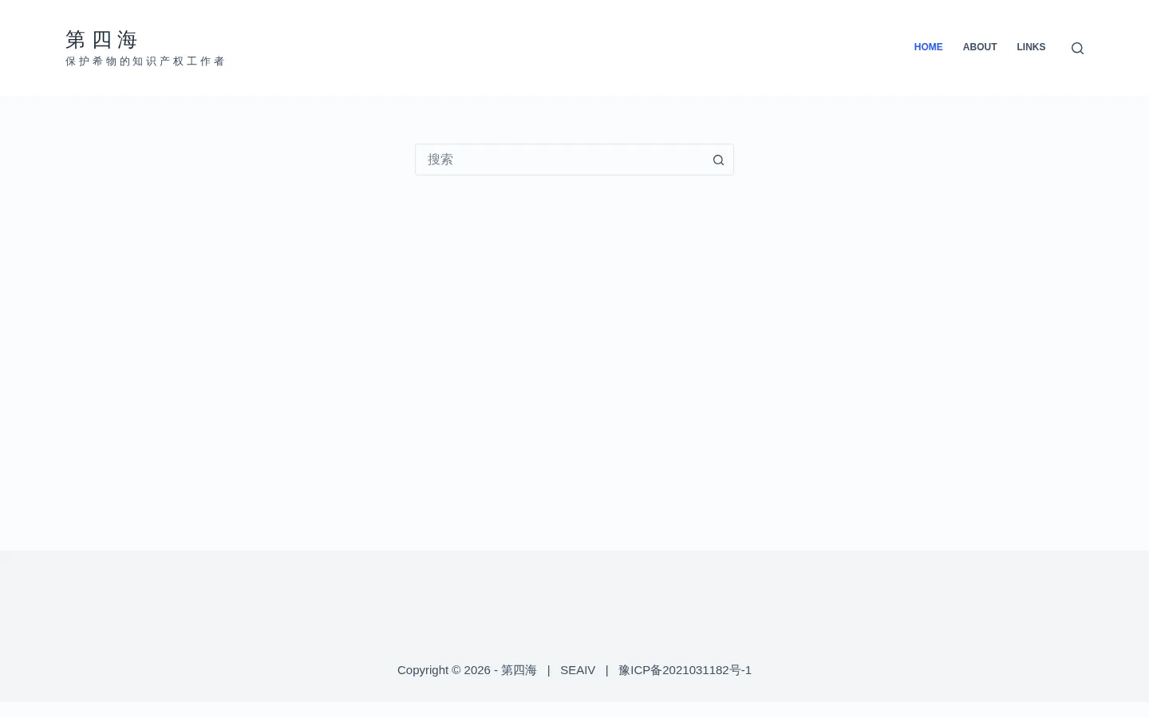Image resolution: width=1149 pixels, height=718 pixels.
Task: Click the separator bar after SEAIV
Action: (606, 670)
